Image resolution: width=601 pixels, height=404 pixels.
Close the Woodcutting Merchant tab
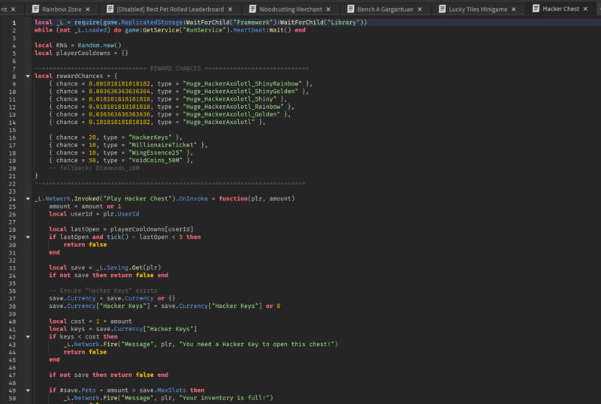(330, 9)
